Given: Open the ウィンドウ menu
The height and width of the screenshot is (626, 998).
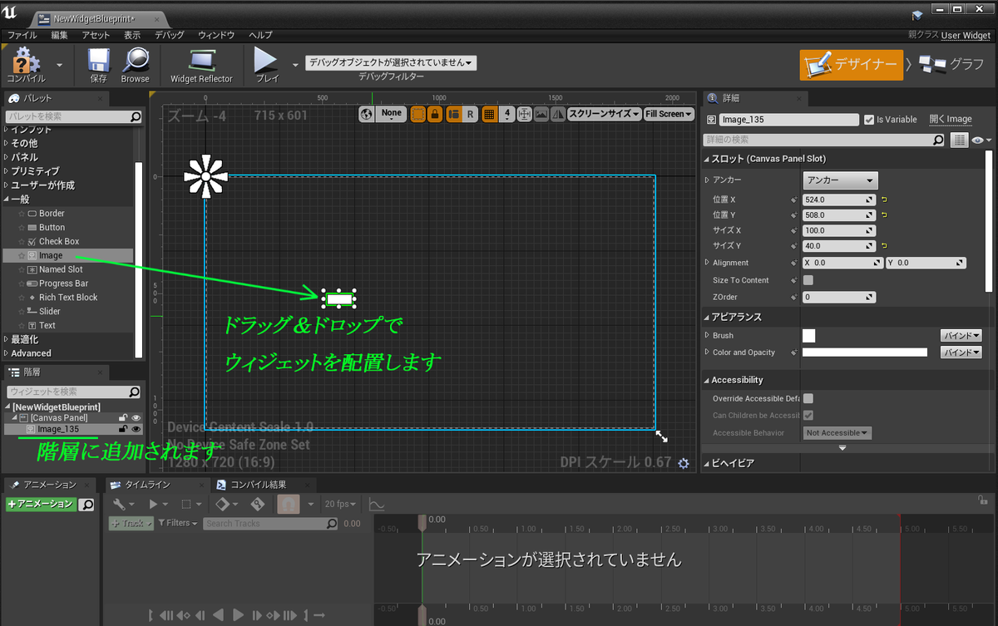Looking at the screenshot, I should [216, 35].
